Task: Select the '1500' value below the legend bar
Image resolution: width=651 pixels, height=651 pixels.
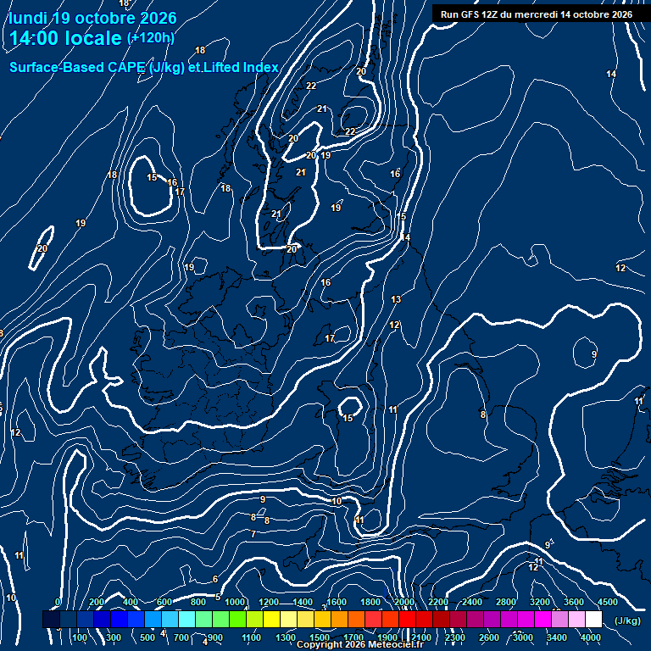Action: click(x=320, y=637)
